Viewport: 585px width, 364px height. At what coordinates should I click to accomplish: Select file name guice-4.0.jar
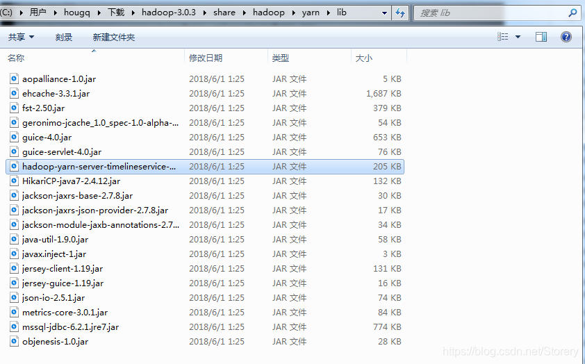[47, 137]
